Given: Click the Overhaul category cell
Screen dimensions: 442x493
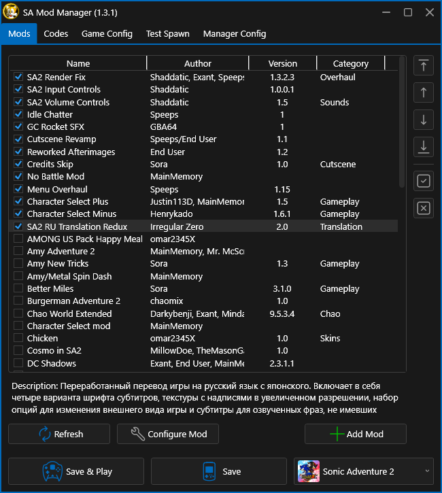Looking at the screenshot, I should (x=338, y=77).
